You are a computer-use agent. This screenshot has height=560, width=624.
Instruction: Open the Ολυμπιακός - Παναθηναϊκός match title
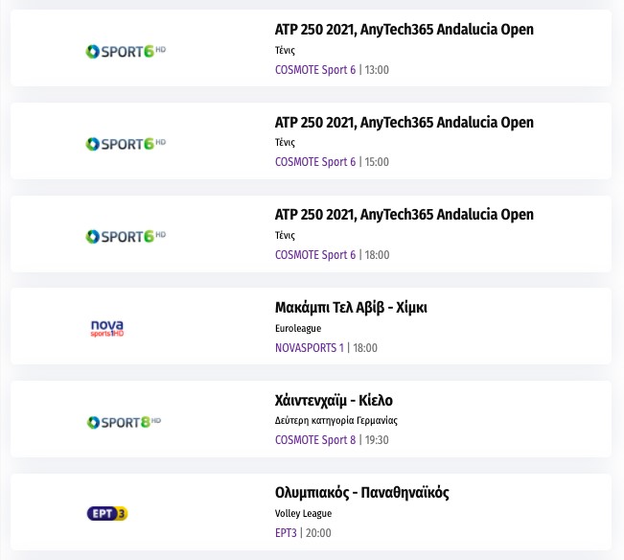pyautogui.click(x=361, y=493)
